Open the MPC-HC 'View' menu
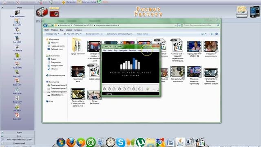This screenshot has width=261, height=147. pos(110,50)
